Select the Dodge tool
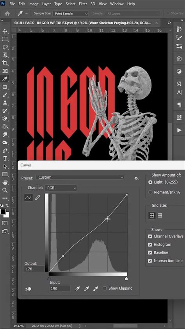Image resolution: width=185 pixels, height=329 pixels. click(5, 143)
